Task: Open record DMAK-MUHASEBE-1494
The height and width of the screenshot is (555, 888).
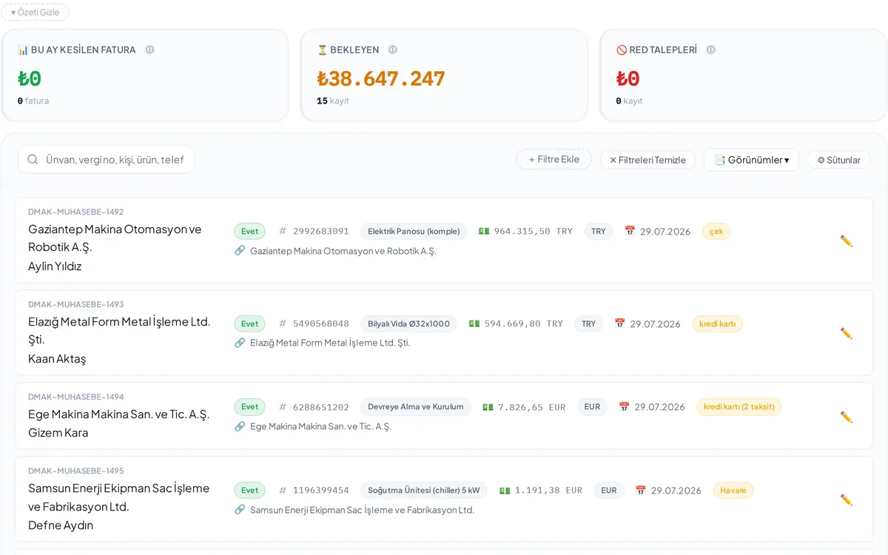Action: point(76,397)
